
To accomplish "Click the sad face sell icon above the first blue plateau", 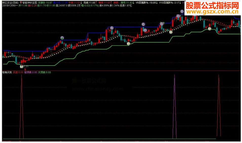I will pyautogui.click(x=62, y=38).
